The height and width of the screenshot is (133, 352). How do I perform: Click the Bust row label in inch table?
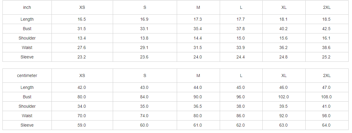[x=27, y=29]
